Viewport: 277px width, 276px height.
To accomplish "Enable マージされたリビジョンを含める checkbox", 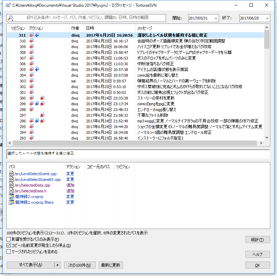I will [x=9, y=251].
